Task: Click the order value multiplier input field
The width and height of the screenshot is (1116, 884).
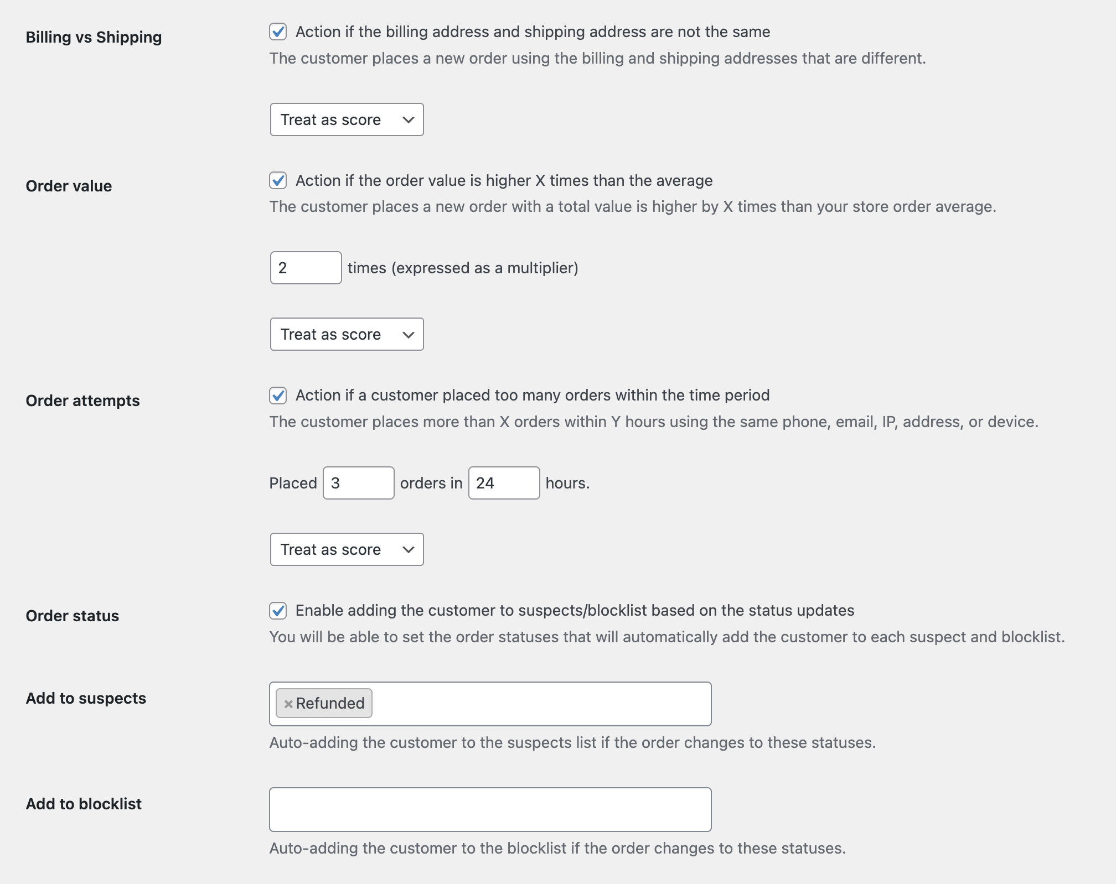Action: click(x=306, y=268)
